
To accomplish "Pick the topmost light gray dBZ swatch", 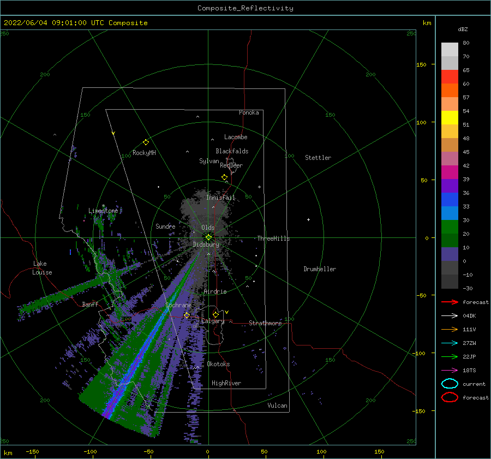I will pyautogui.click(x=450, y=49).
